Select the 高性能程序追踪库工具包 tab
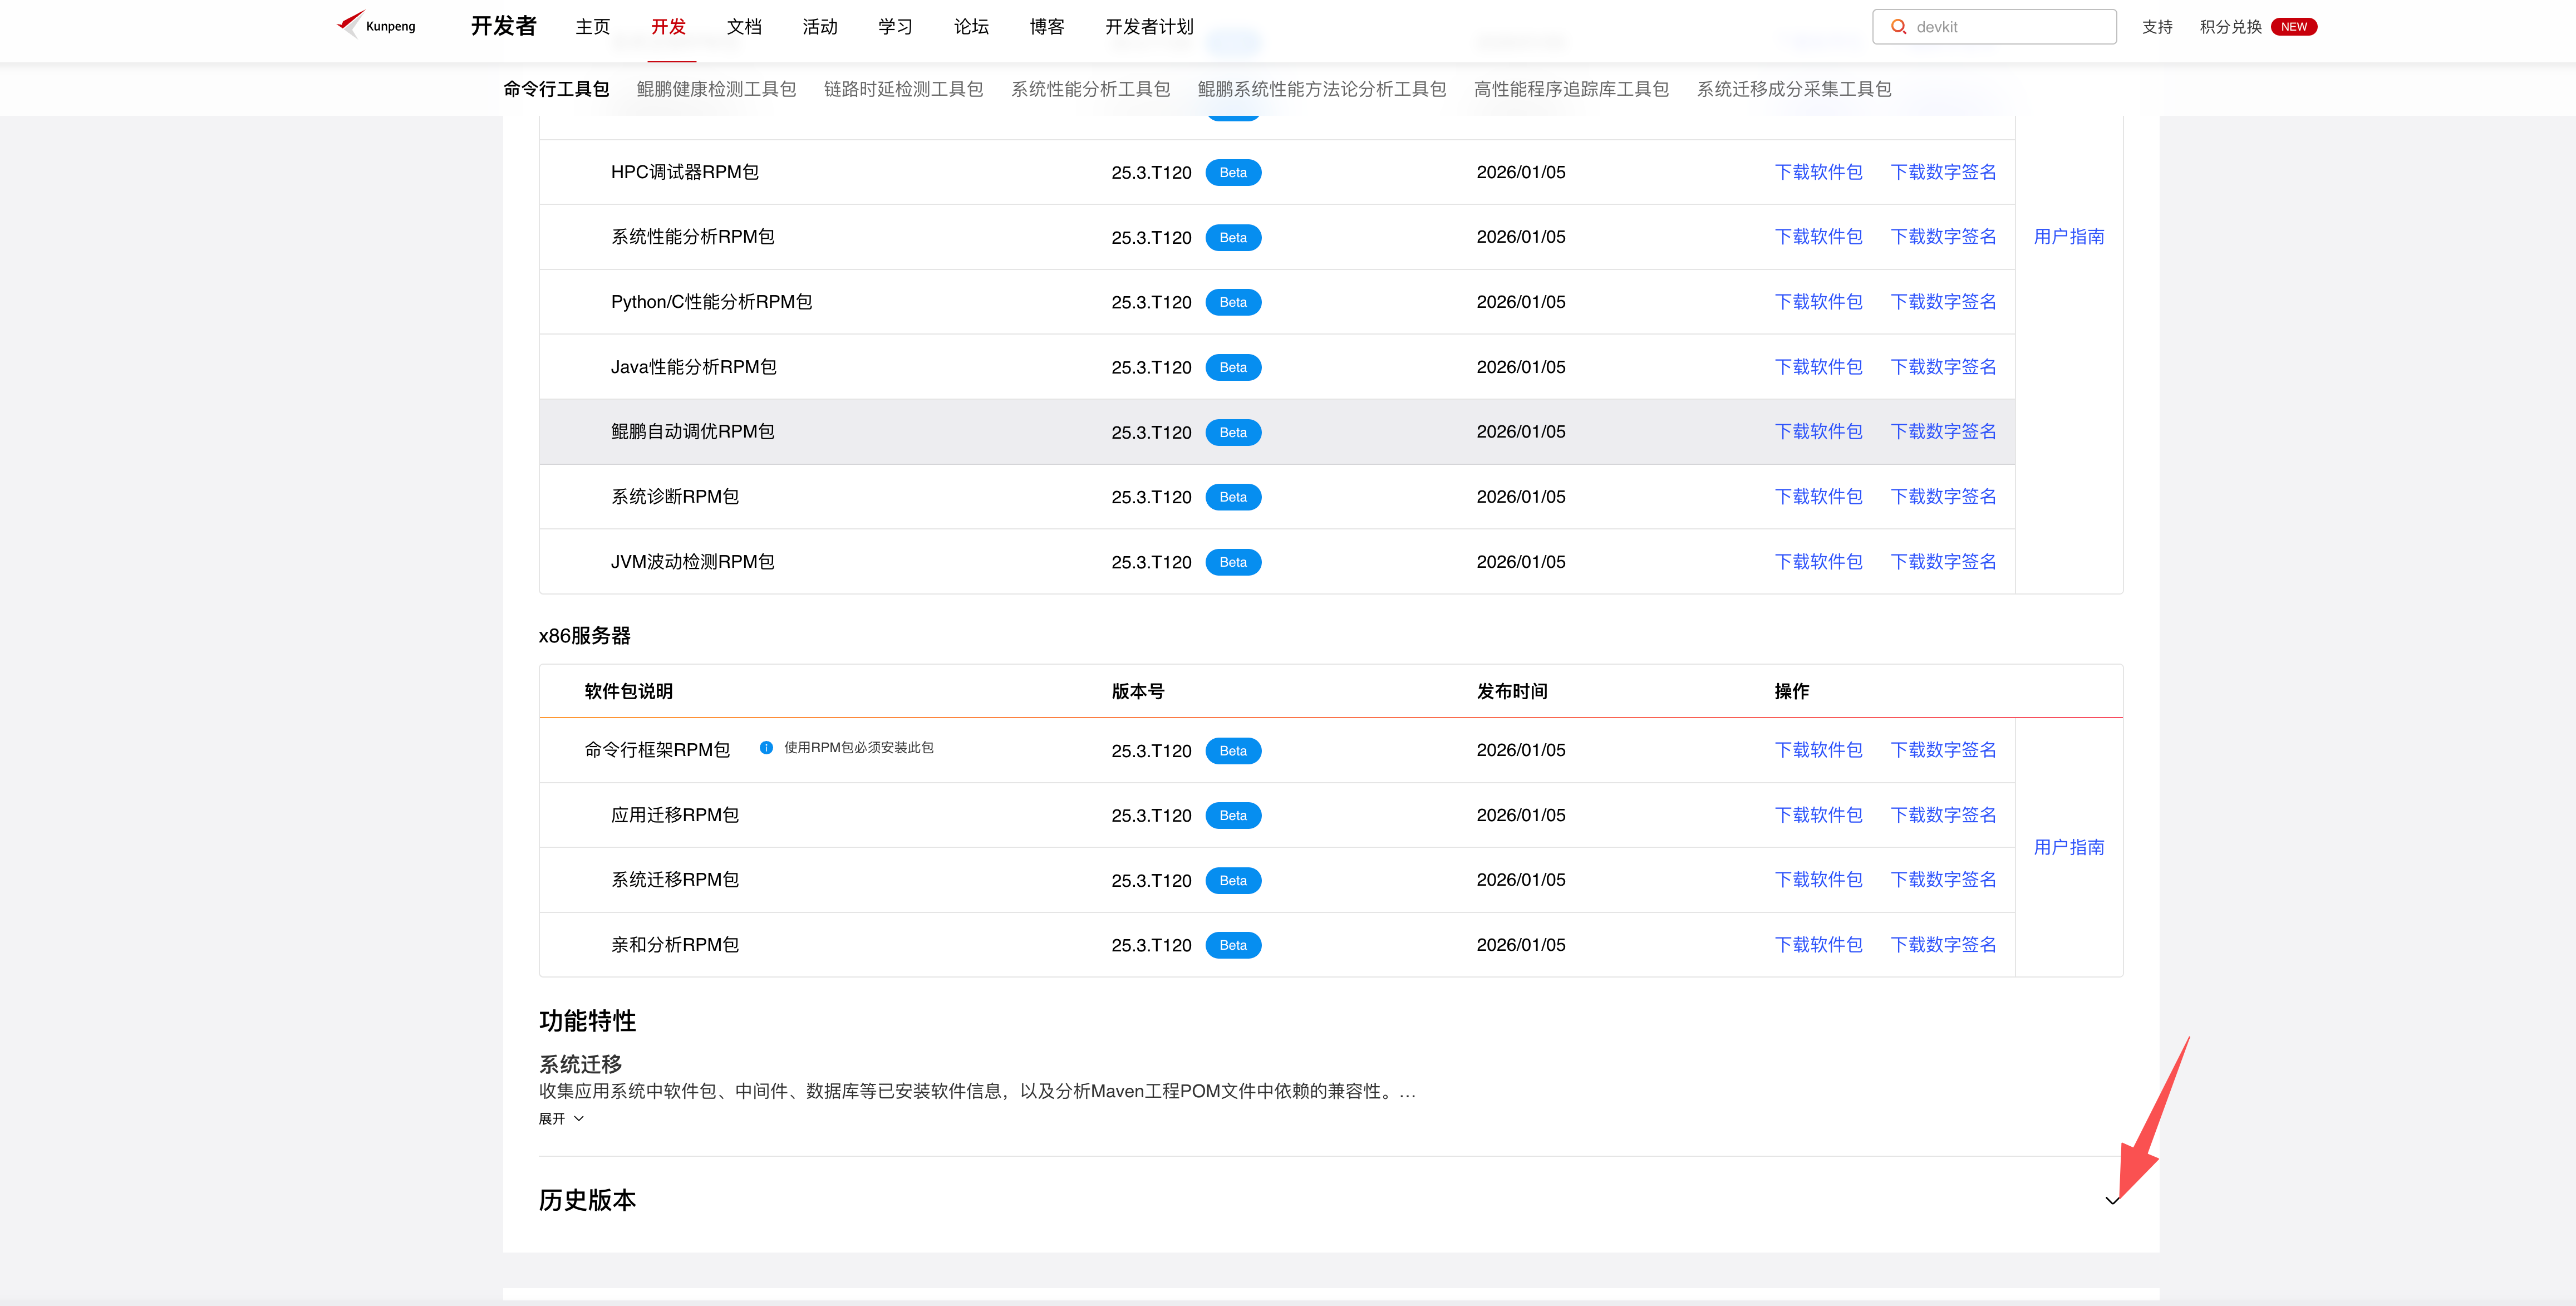2576x1306 pixels. click(x=1570, y=89)
